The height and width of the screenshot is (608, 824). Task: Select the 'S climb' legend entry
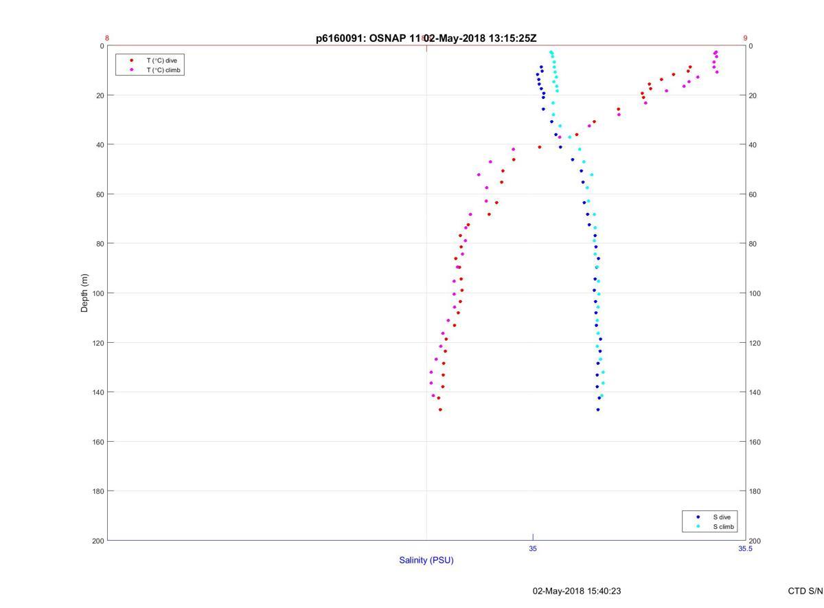pos(724,527)
